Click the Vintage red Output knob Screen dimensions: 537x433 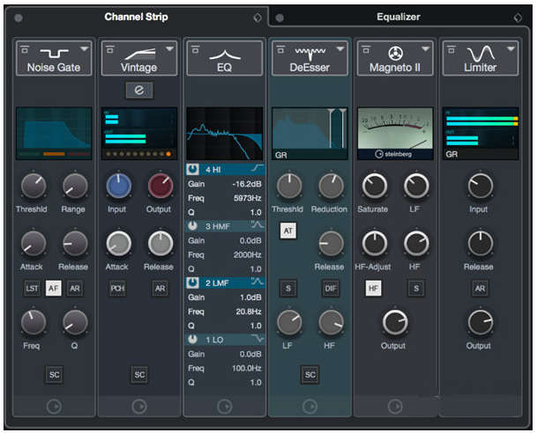tap(160, 186)
